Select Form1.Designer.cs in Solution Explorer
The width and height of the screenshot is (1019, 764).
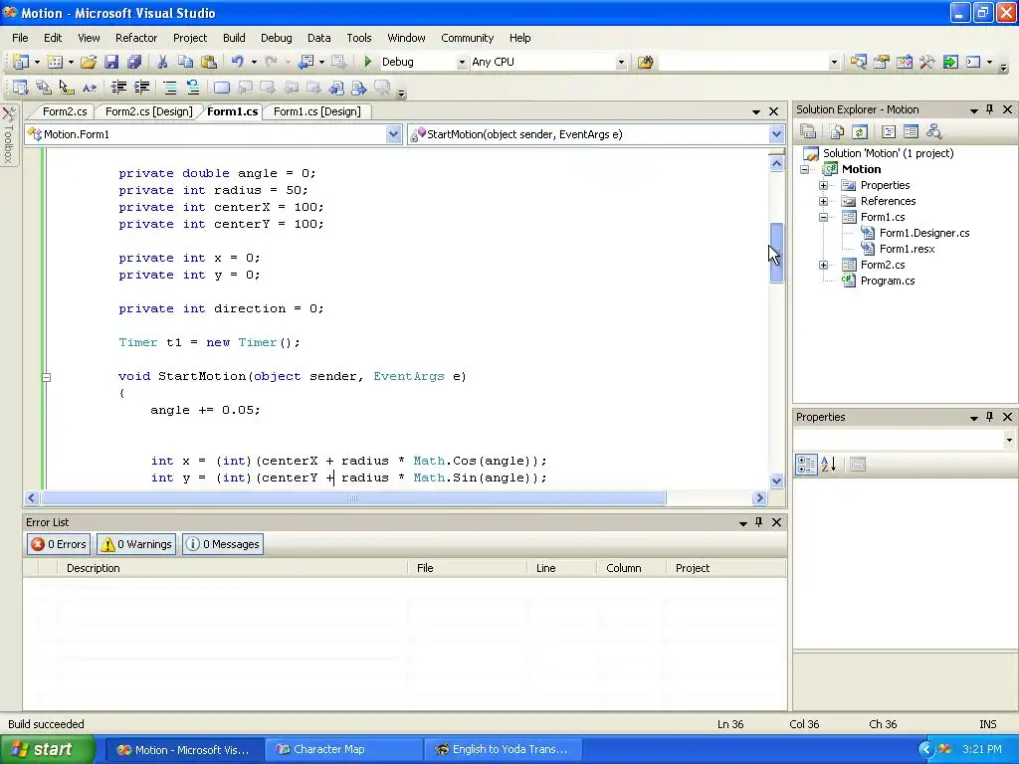coord(923,233)
